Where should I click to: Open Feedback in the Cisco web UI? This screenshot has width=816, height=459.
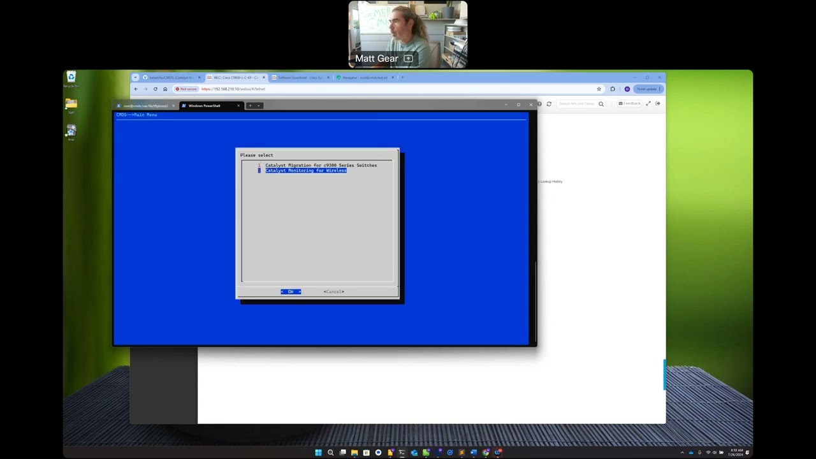(x=629, y=103)
